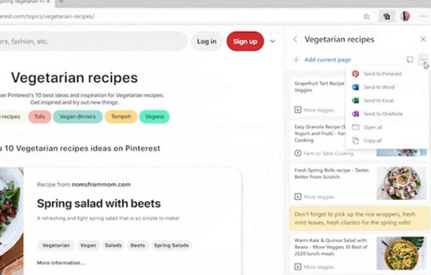The width and height of the screenshot is (431, 275).
Task: Expand the chevron next to Sign up
Action: pos(272,41)
